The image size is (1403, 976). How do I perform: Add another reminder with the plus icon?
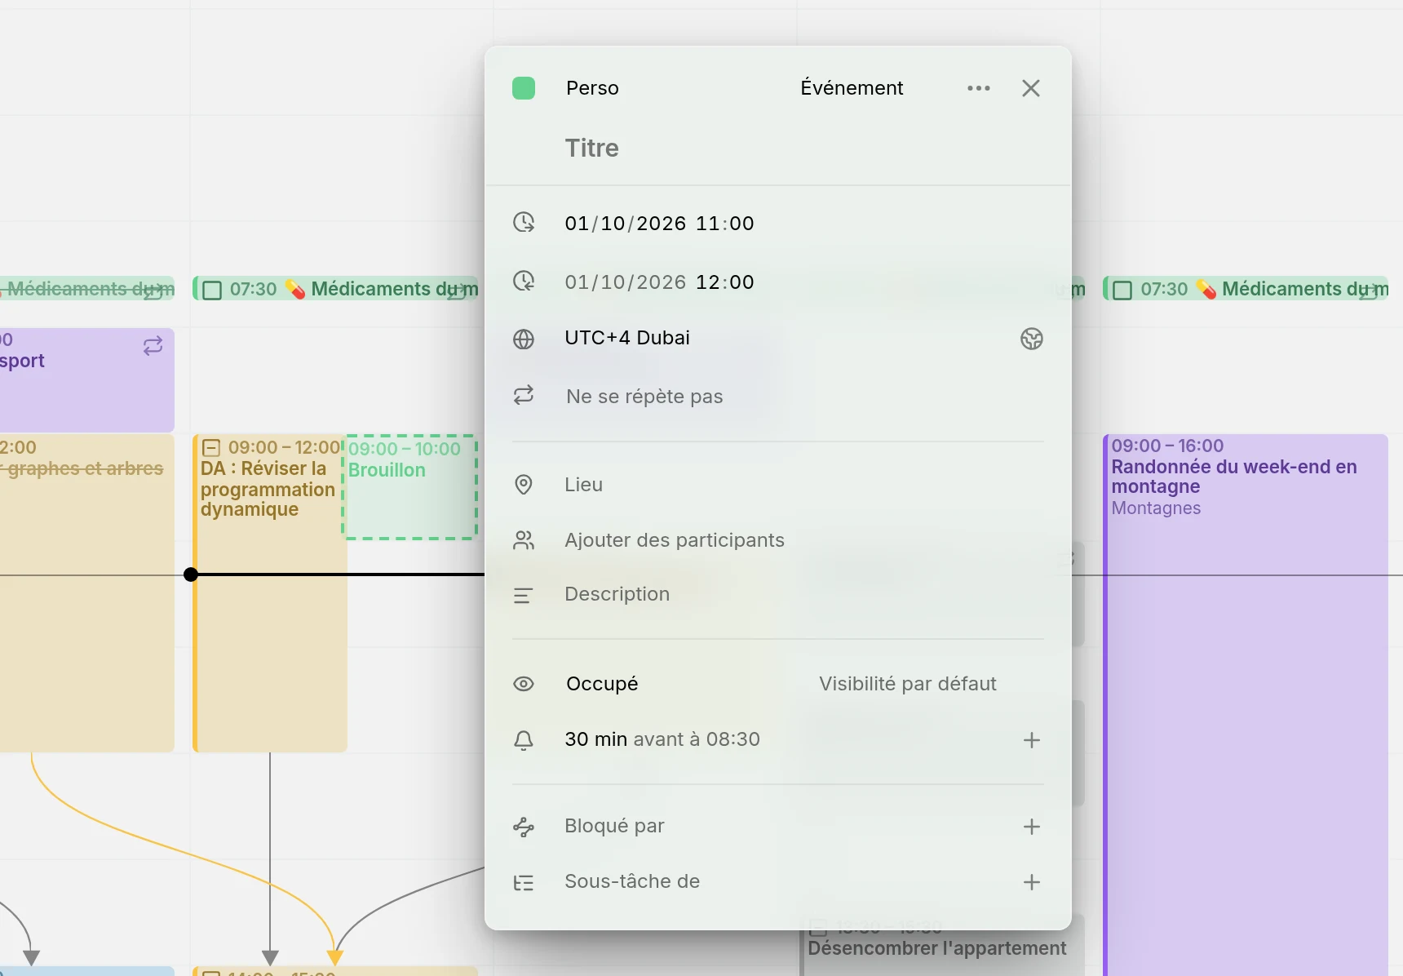pos(1032,740)
